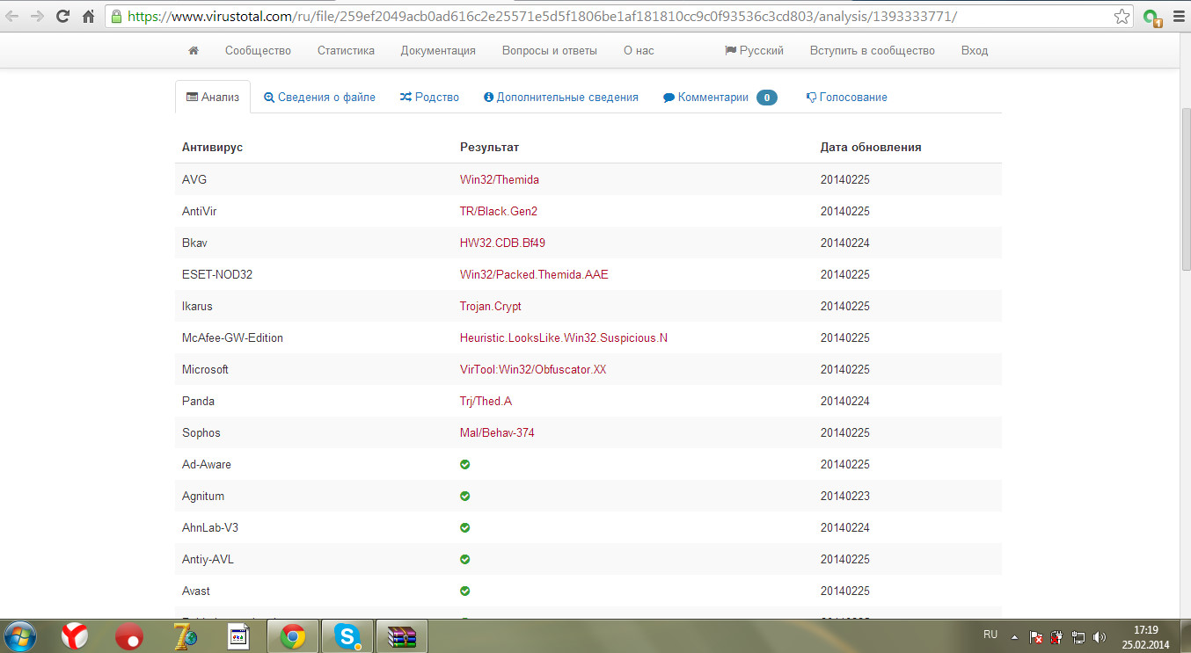Open the document app on the taskbar
Viewport: 1191px width, 653px height.
pyautogui.click(x=238, y=635)
